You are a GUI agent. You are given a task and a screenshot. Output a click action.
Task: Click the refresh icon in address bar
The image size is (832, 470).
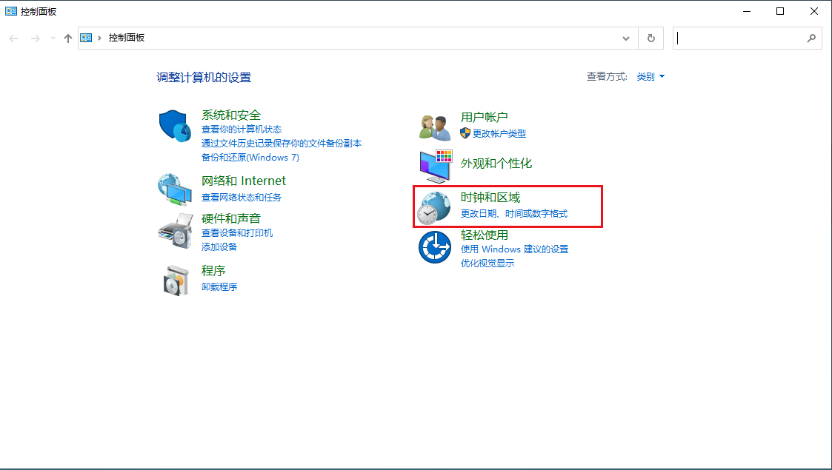click(x=650, y=38)
